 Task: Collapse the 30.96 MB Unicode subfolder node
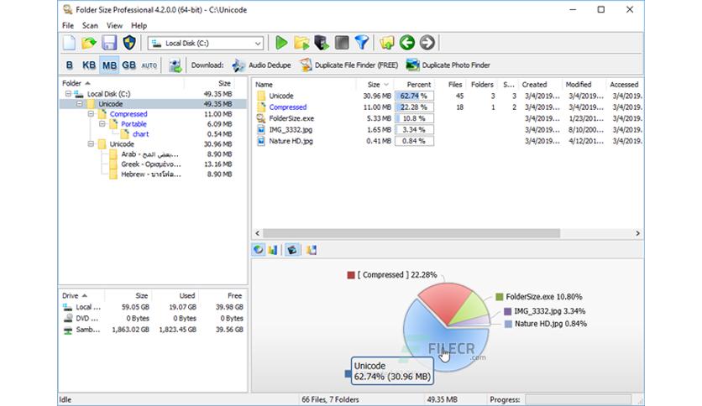click(x=91, y=144)
